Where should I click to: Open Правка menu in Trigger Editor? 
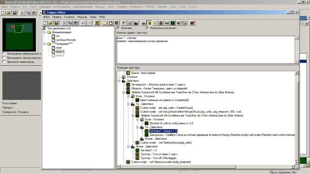[x=57, y=17]
